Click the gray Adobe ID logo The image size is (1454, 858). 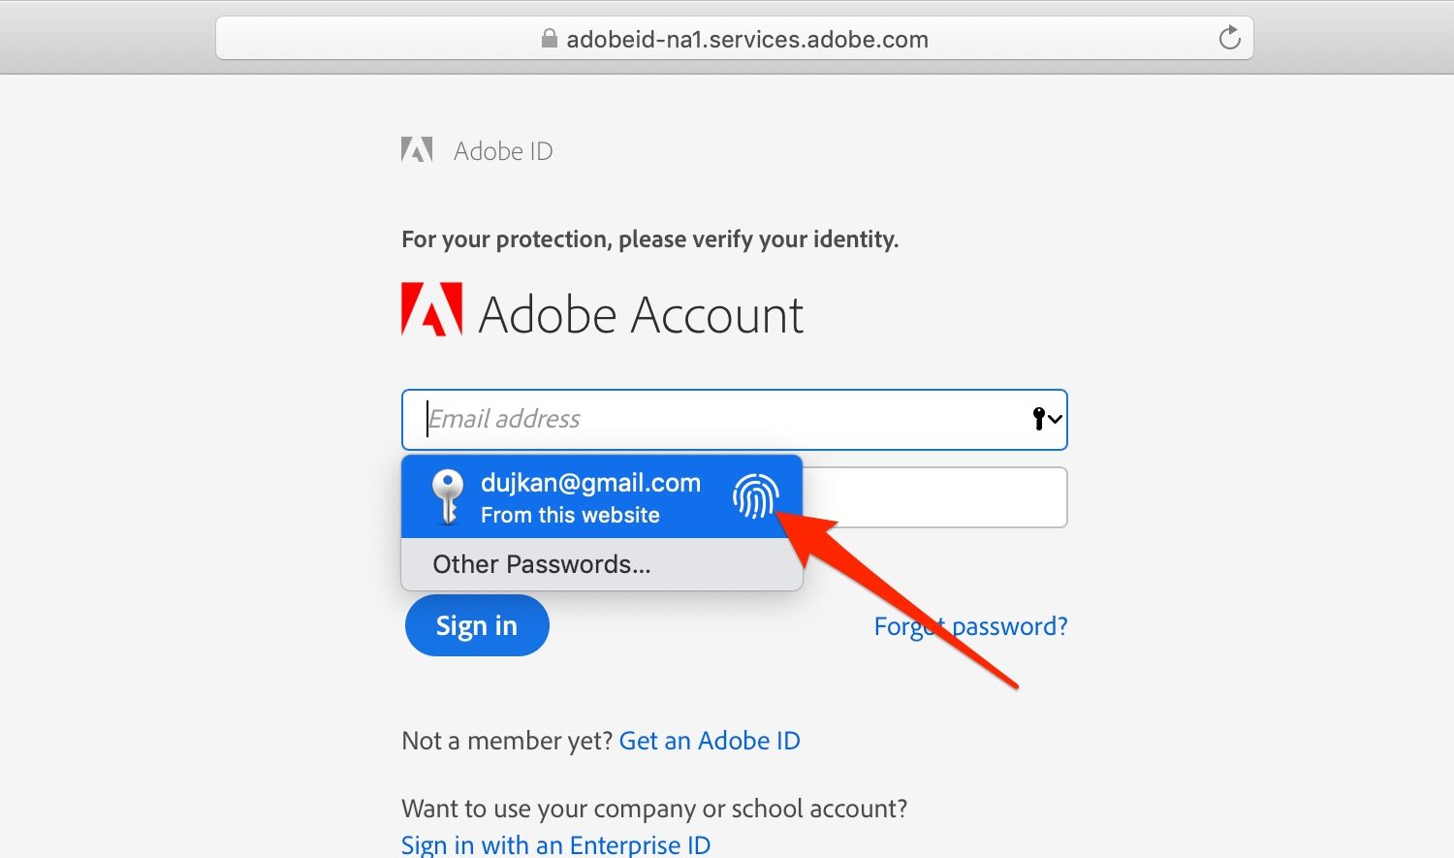417,150
